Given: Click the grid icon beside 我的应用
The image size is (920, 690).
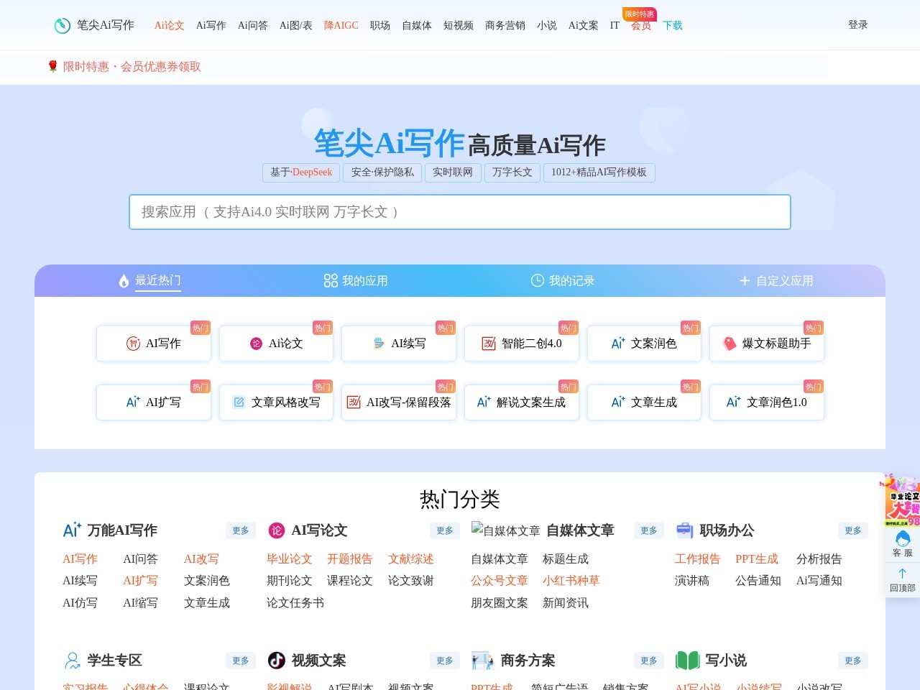Looking at the screenshot, I should [331, 281].
